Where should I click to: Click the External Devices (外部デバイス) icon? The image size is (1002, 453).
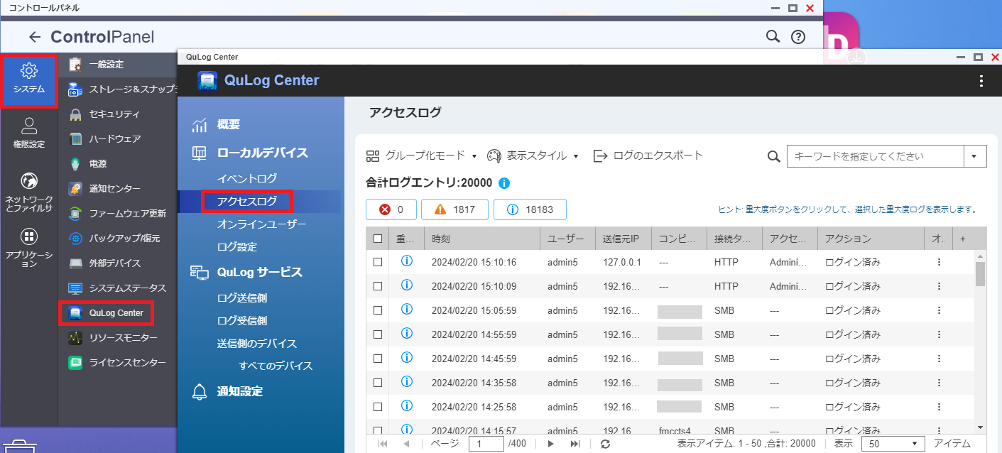pos(76,263)
